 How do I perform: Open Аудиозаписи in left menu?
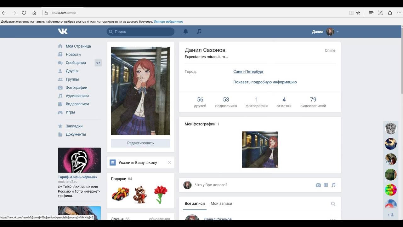point(77,96)
